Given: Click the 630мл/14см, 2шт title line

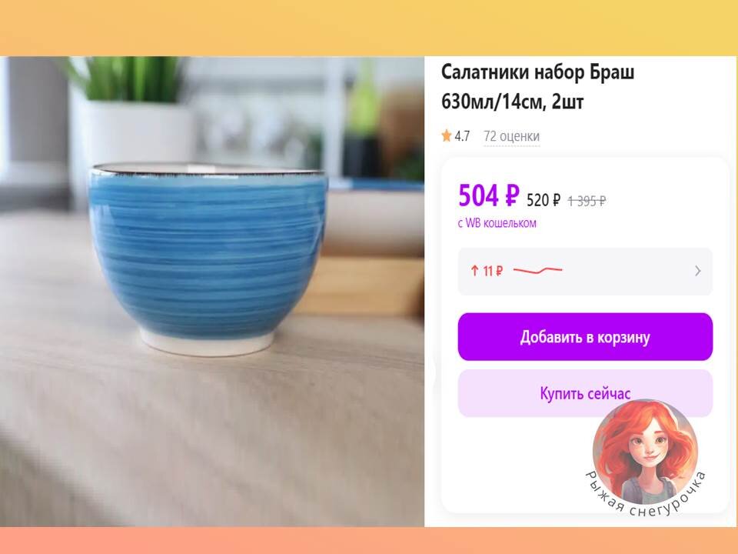Looking at the screenshot, I should coord(512,102).
